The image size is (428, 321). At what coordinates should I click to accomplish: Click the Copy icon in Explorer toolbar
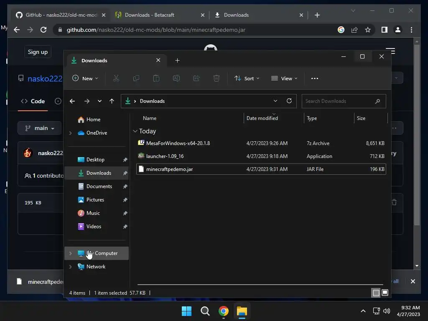pos(136,78)
